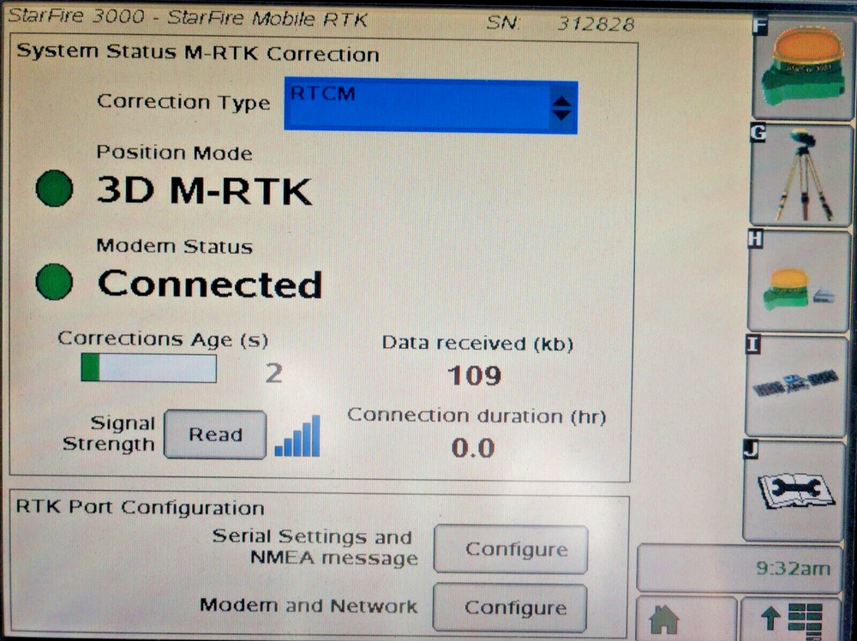Image resolution: width=857 pixels, height=641 pixels.
Task: Select the receiver serial port icon on softkey H
Action: pos(798,281)
